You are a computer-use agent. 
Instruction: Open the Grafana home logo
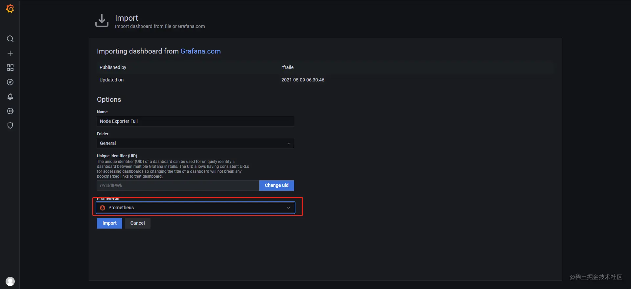(10, 9)
